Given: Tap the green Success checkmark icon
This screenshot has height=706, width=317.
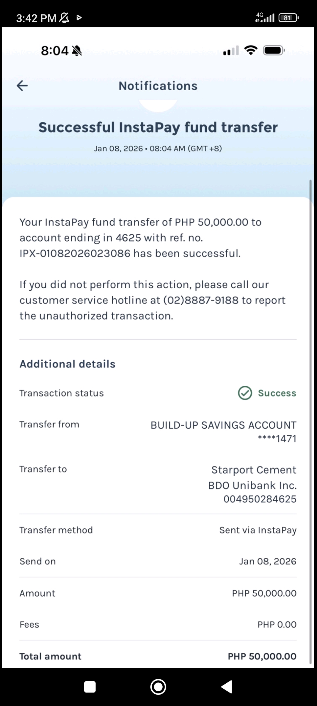Looking at the screenshot, I should tap(245, 393).
